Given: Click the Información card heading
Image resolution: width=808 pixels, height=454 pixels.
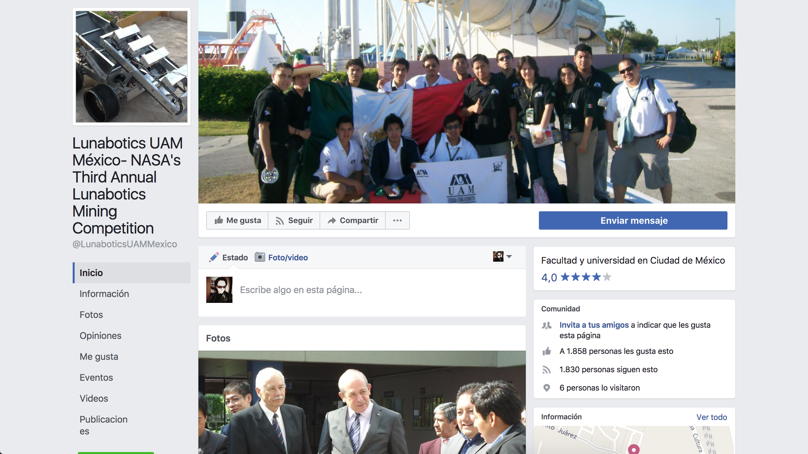Looking at the screenshot, I should tap(561, 417).
